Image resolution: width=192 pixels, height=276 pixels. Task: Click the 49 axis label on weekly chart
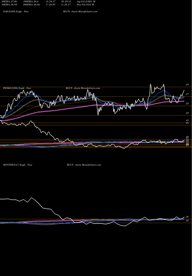click(187, 121)
